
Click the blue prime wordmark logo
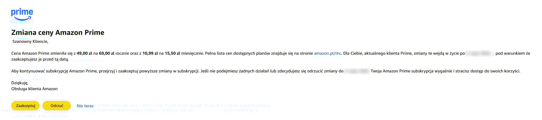point(22,12)
